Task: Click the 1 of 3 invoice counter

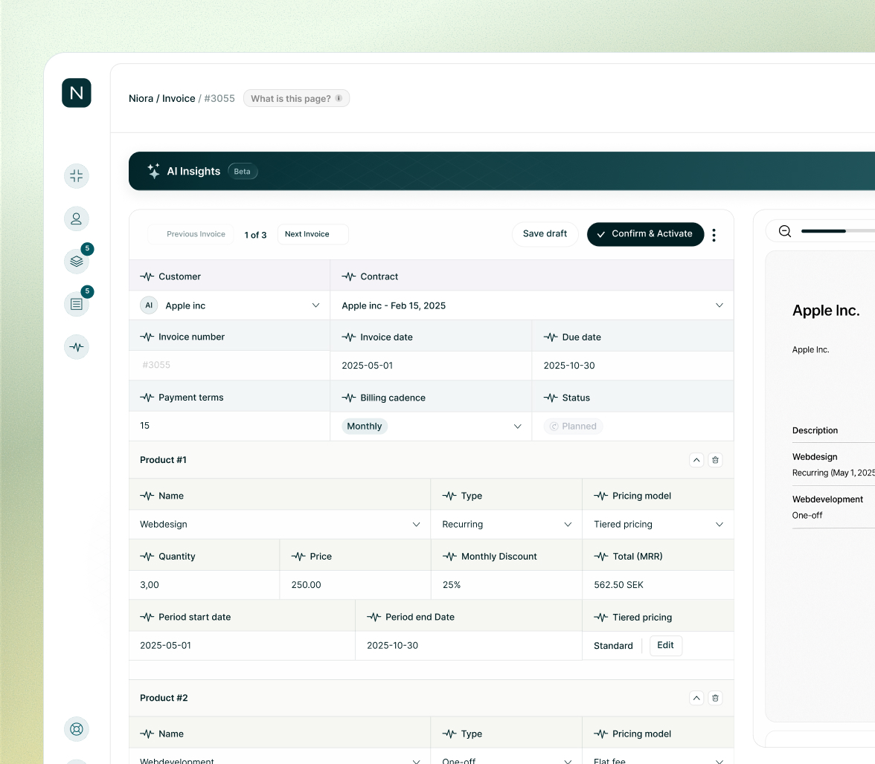Action: pos(256,235)
